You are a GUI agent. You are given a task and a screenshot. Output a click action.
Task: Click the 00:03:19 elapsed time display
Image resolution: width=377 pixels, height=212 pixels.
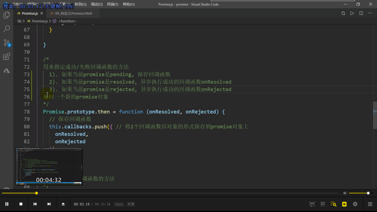[82, 204]
